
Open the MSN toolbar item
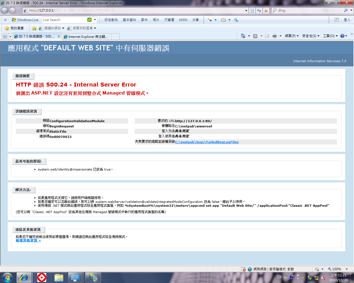click(x=183, y=20)
